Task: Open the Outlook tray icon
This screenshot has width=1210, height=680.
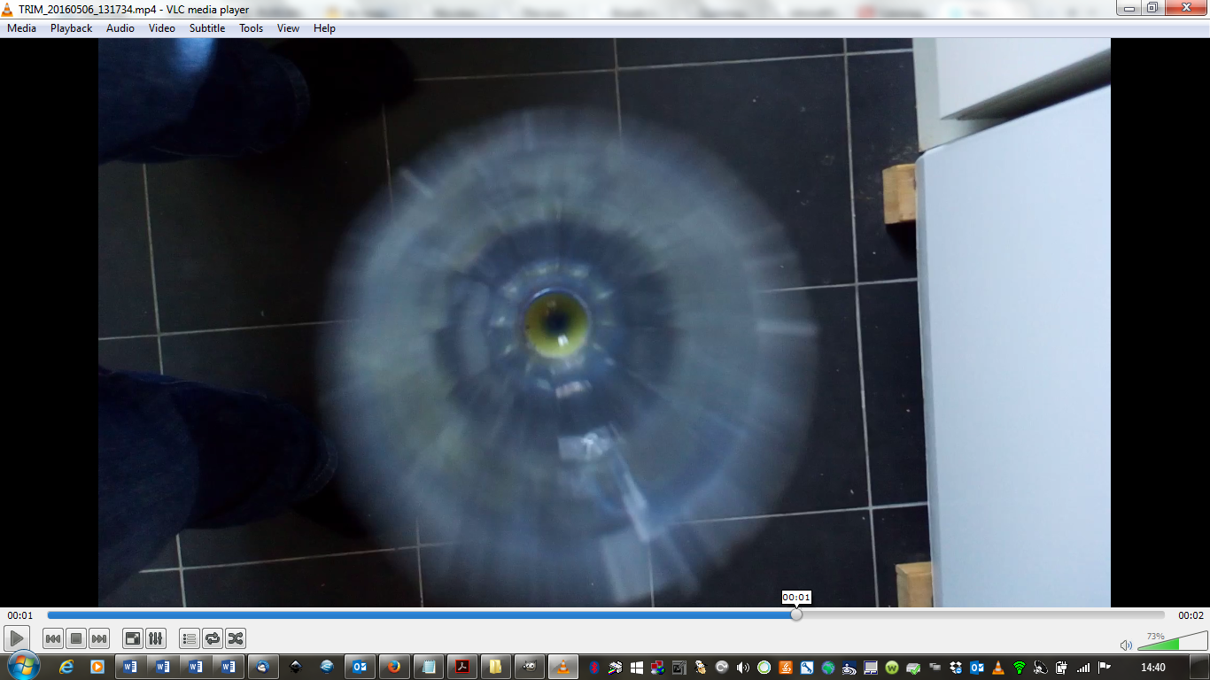Action: pyautogui.click(x=977, y=667)
